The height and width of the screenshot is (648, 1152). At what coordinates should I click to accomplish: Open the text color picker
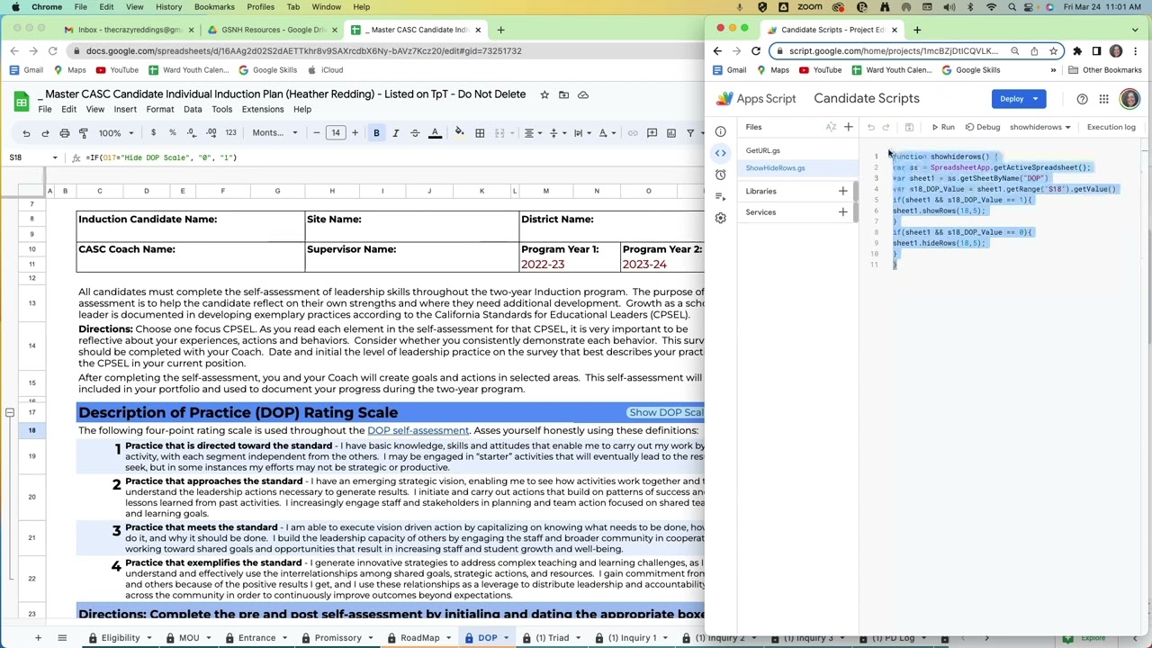[435, 133]
